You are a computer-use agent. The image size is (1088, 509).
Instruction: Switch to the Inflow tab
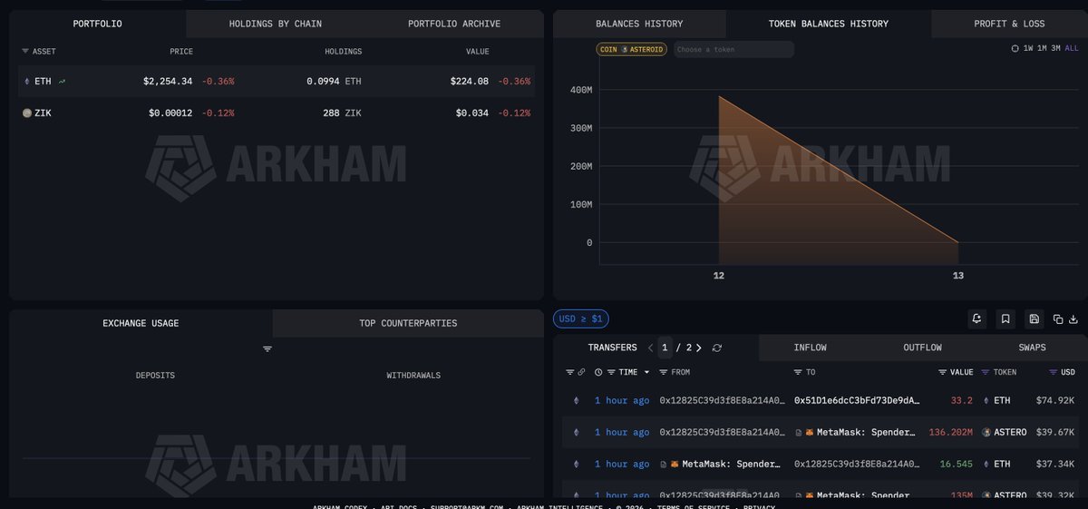point(810,347)
